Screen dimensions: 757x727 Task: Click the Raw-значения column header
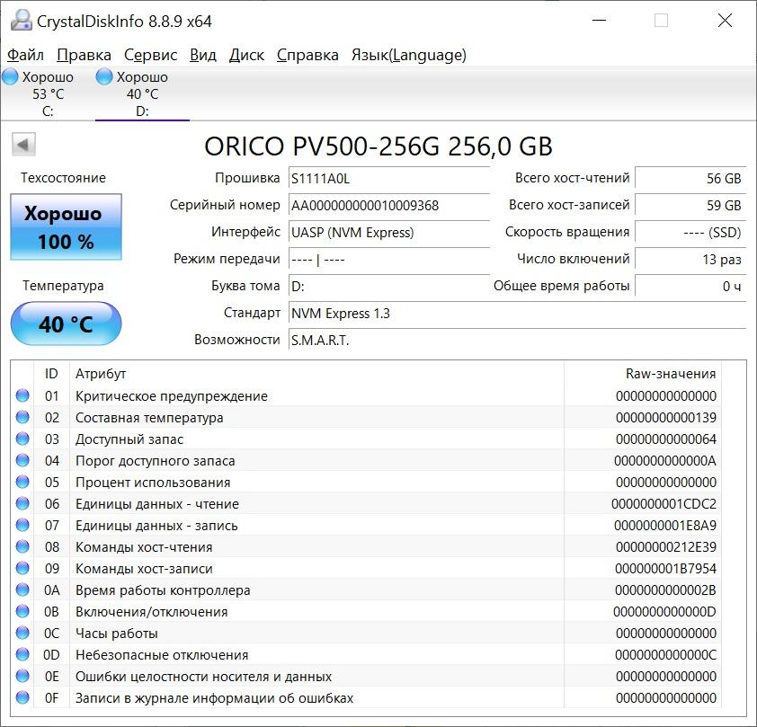click(642, 374)
